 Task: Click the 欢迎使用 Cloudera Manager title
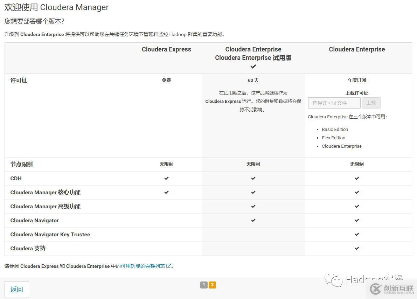coord(56,7)
